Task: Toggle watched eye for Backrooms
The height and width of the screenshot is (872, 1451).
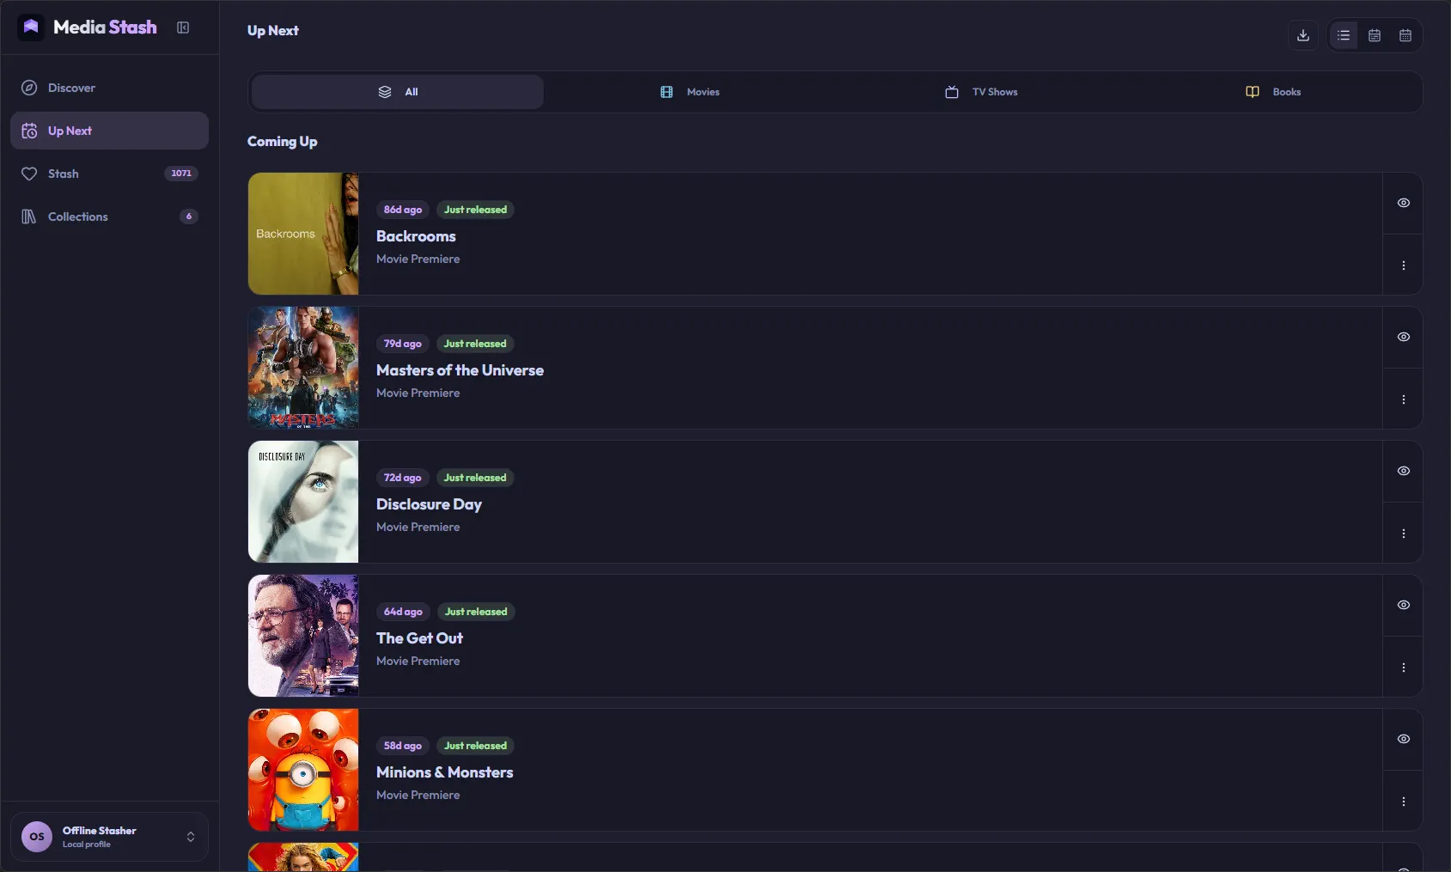Action: [1403, 203]
